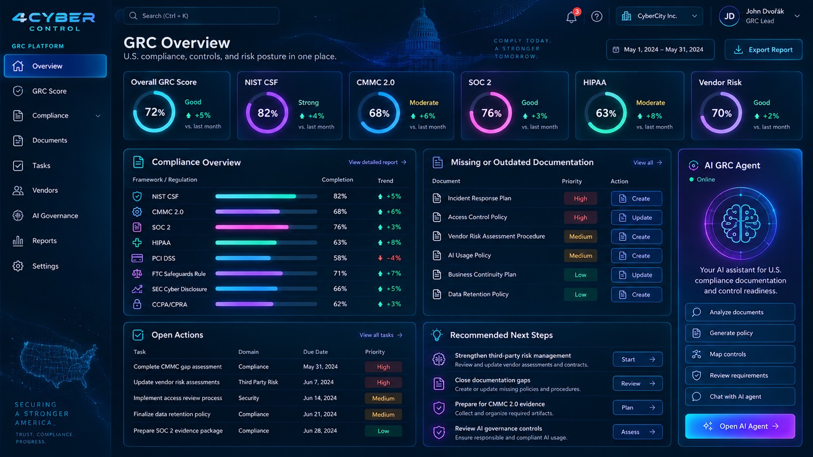Image resolution: width=813 pixels, height=457 pixels.
Task: Click the FTC Safeguards Rule scales icon
Action: pyautogui.click(x=137, y=274)
